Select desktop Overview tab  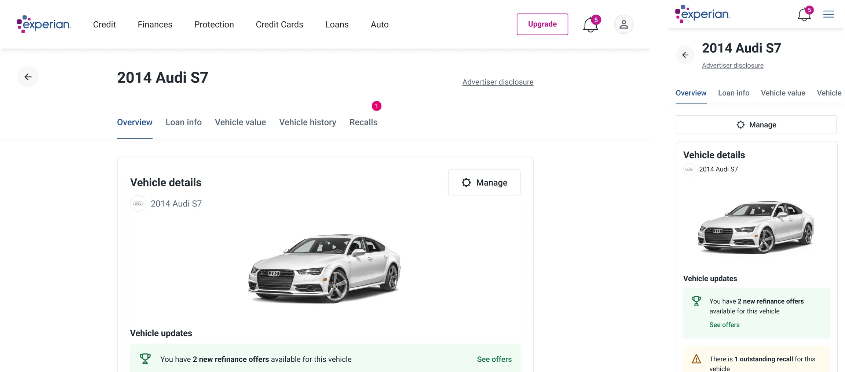pos(135,122)
